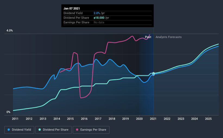
Task: Click the Jan 07 2021 tooltip date
Action: click(x=72, y=8)
